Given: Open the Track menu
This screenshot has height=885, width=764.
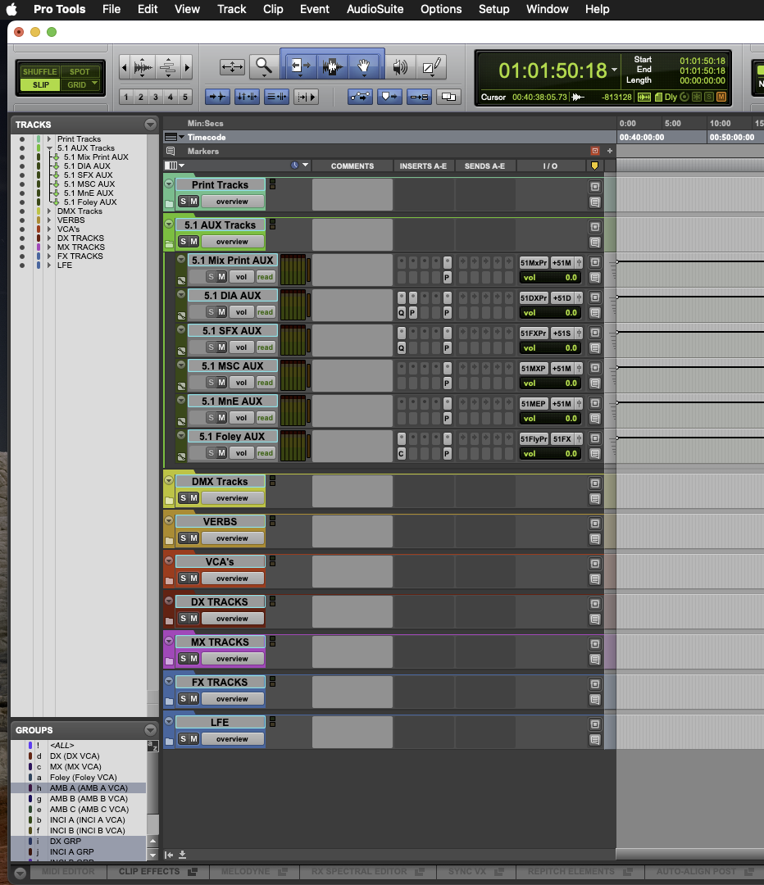Looking at the screenshot, I should pos(231,9).
